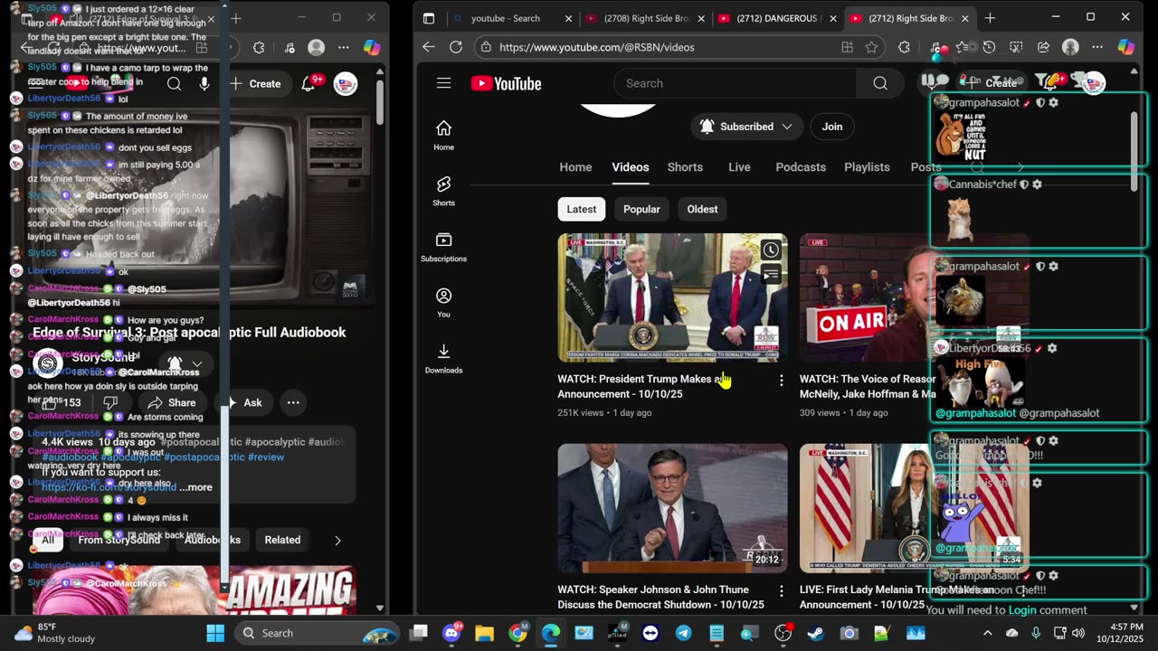Switch to the '(2712) DANGEROUS' browser tab
The width and height of the screenshot is (1158, 651).
coord(776,18)
